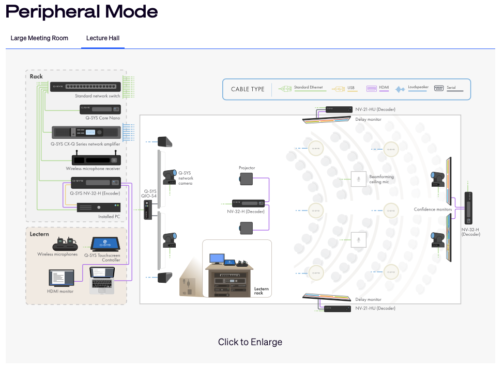Click the camera labeled Q-SYS network camera
Image resolution: width=504 pixels, height=371 pixels.
(x=170, y=177)
